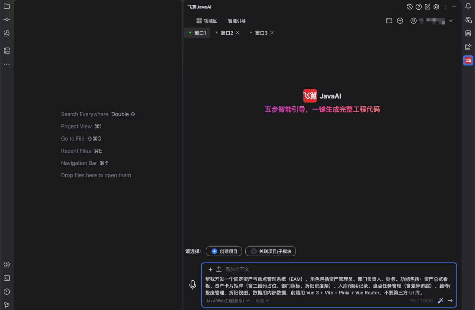This screenshot has height=310, width=475.
Task: Click the 添加上下文 label
Action: [x=237, y=269]
